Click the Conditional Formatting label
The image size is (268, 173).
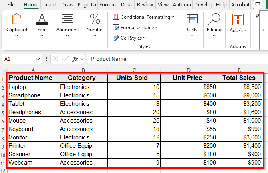(145, 17)
